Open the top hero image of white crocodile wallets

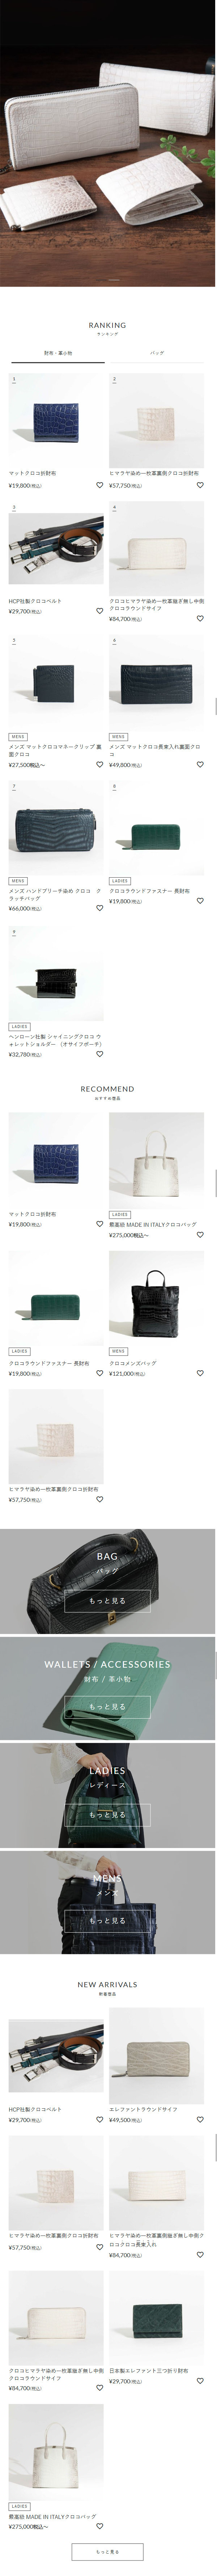click(x=108, y=143)
